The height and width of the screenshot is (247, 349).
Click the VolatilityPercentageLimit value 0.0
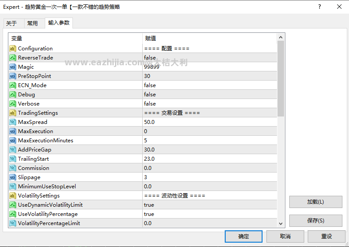tap(148, 223)
